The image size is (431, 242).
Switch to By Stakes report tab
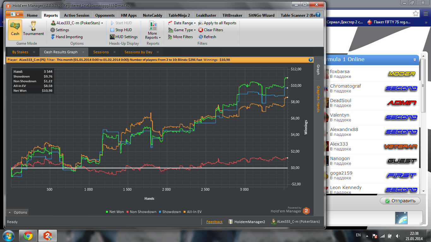[20, 52]
